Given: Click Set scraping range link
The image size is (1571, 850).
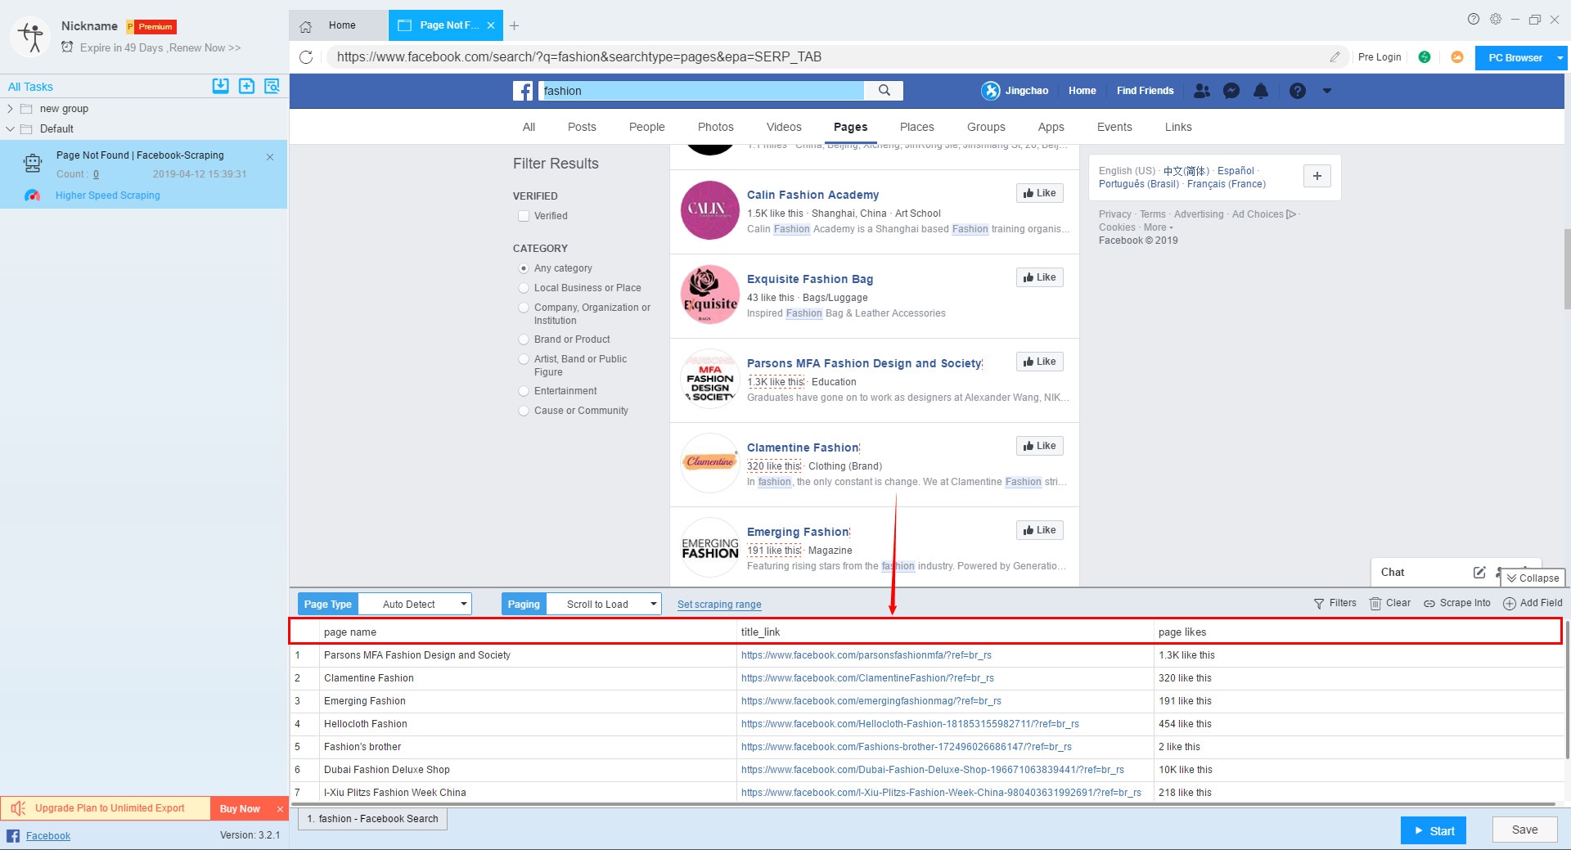Looking at the screenshot, I should pos(719,605).
